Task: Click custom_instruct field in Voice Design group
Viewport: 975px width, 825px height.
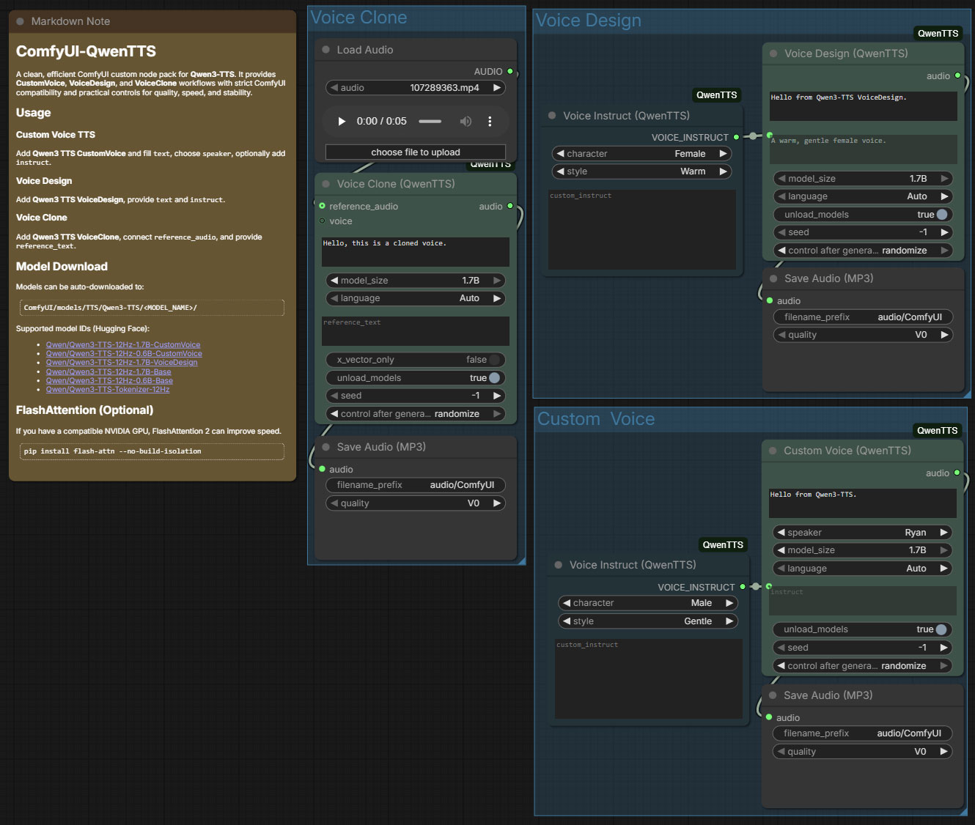Action: (x=641, y=229)
